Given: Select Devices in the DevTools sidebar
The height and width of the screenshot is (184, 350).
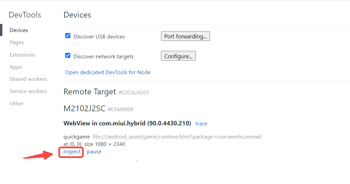Looking at the screenshot, I should pos(19,30).
